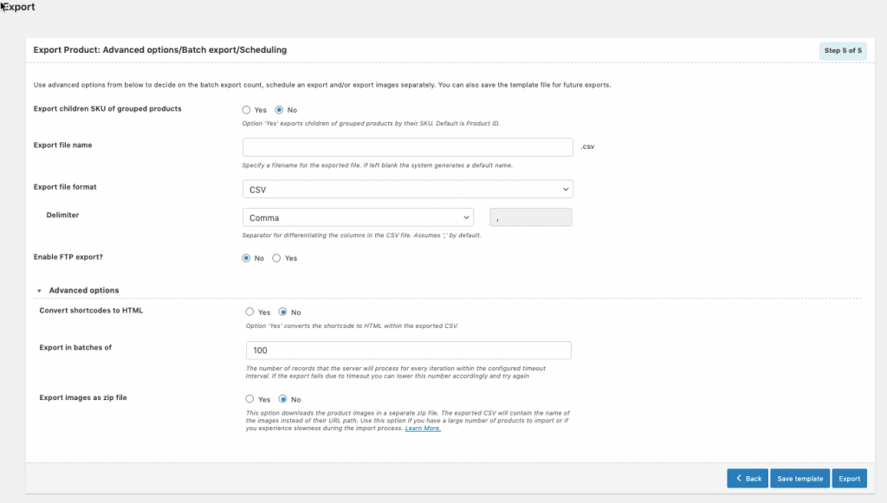Start the export with the Export button
Image resolution: width=887 pixels, height=503 pixels.
point(849,478)
